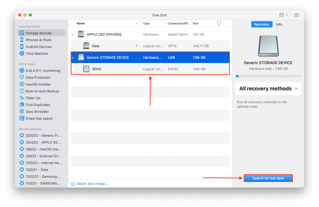Switch to the Info tab

[x=279, y=24]
